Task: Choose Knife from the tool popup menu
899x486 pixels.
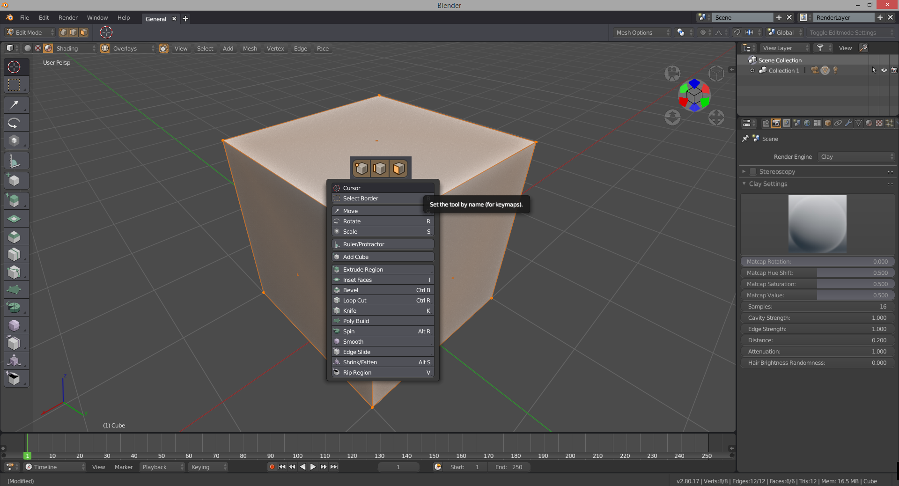Action: tap(383, 310)
